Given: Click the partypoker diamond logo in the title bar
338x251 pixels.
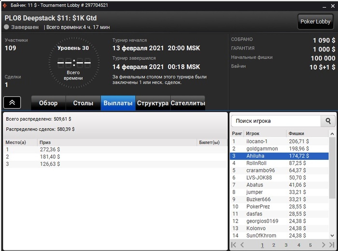Looking at the screenshot, I should click(4, 6).
